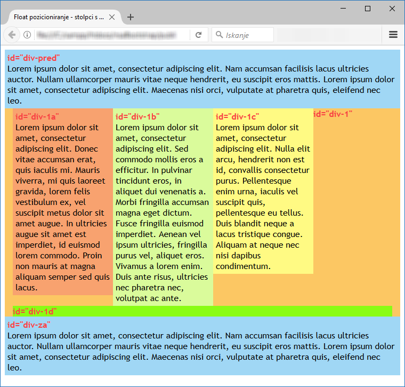Select the Float pozicioniranje tab
This screenshot has width=405, height=387.
59,17
